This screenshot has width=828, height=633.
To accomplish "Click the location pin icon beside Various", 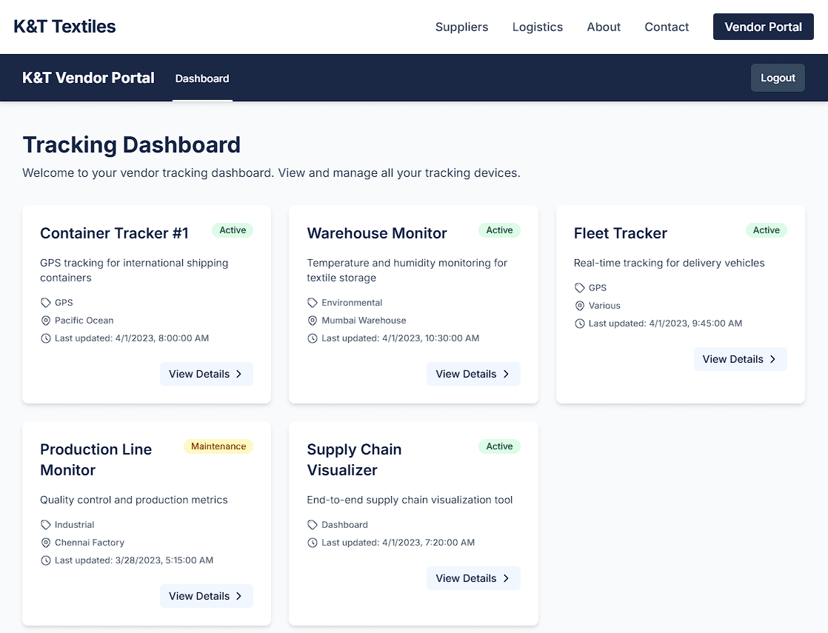I will tap(578, 305).
